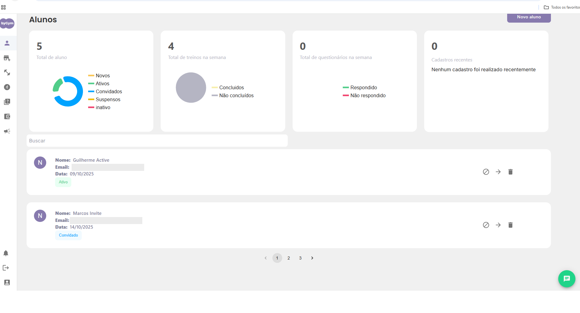The image size is (580, 313).
Task: Open the dumbbell workouts icon in sidebar
Action: coord(7,72)
